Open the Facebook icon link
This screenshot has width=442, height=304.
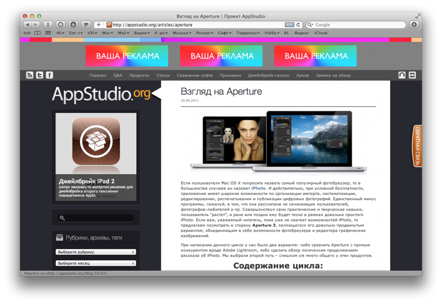pyautogui.click(x=50, y=75)
